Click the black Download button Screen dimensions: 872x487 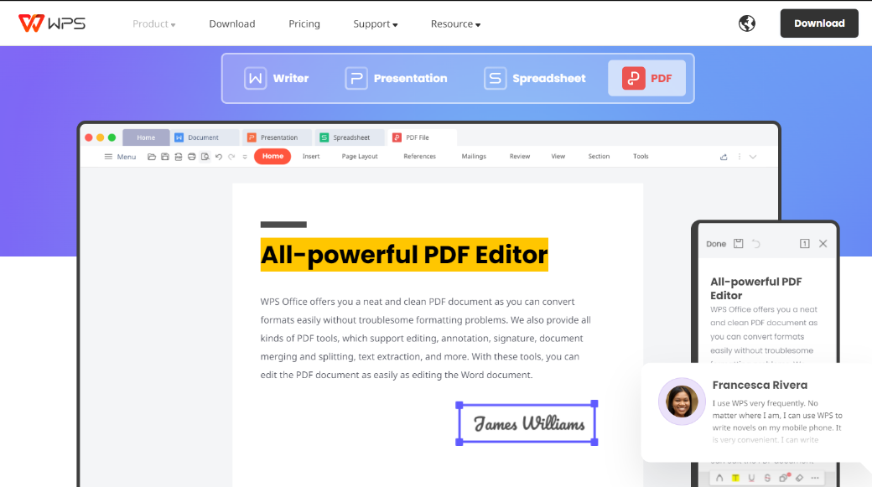819,23
